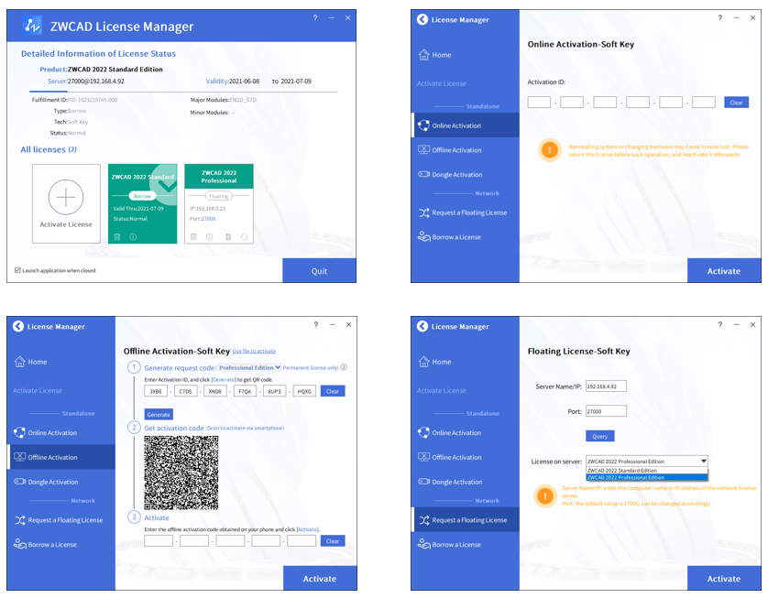Click the Borrow a License icon in Online Activation window
Image resolution: width=768 pixels, height=598 pixels.
(x=423, y=237)
